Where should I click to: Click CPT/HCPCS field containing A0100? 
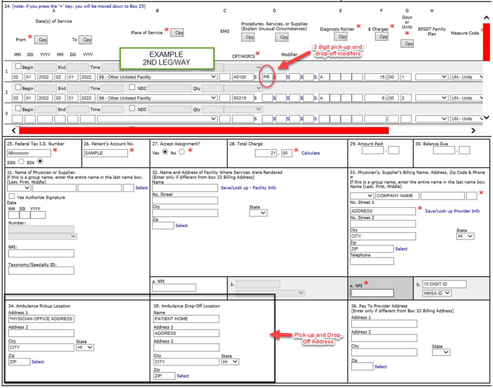243,77
